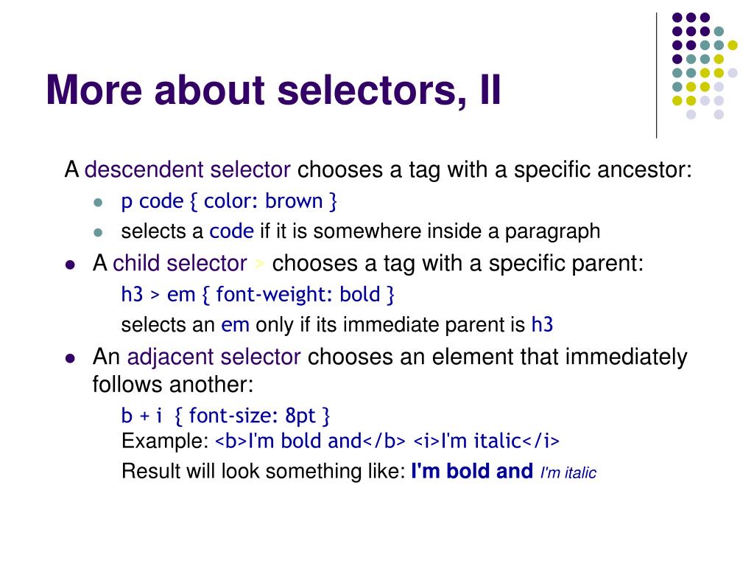This screenshot has height=566, width=754.
Task: Click the vertical divider line beside the dots
Action: pos(656,76)
